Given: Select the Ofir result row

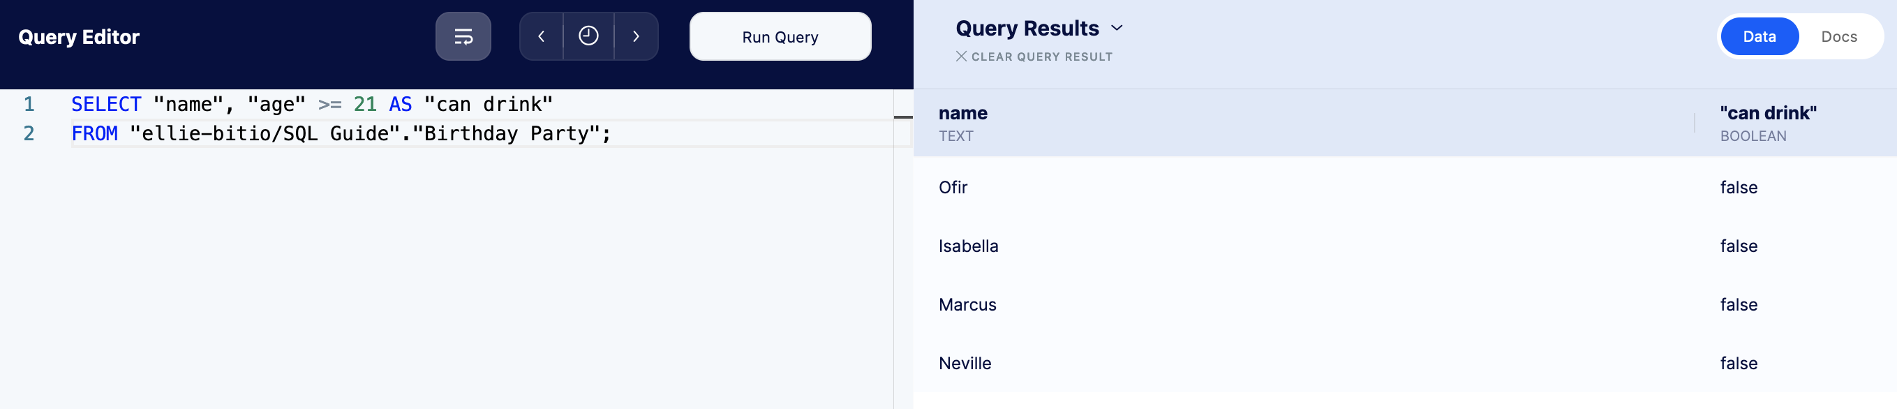Looking at the screenshot, I should pos(1405,187).
